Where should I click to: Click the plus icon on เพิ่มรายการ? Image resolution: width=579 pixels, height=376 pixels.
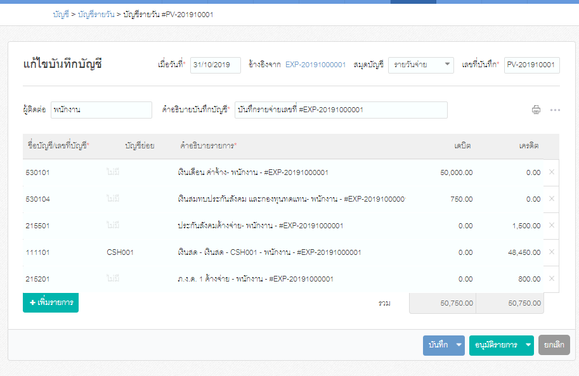32,303
